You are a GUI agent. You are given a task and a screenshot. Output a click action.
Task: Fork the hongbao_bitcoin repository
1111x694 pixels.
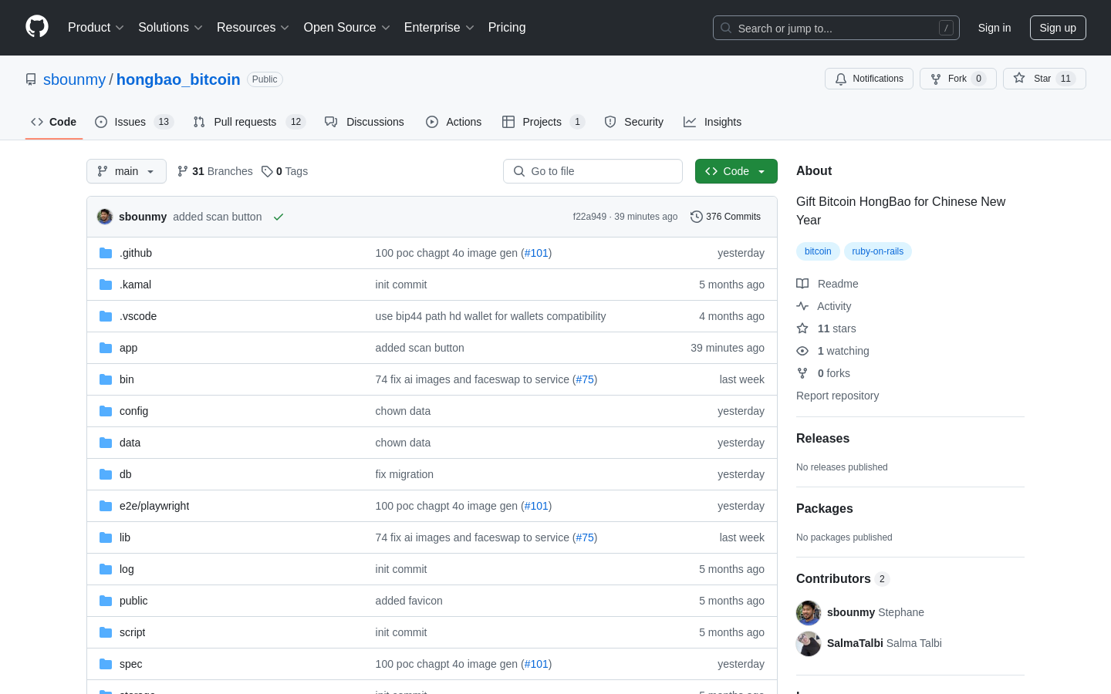[x=957, y=79]
